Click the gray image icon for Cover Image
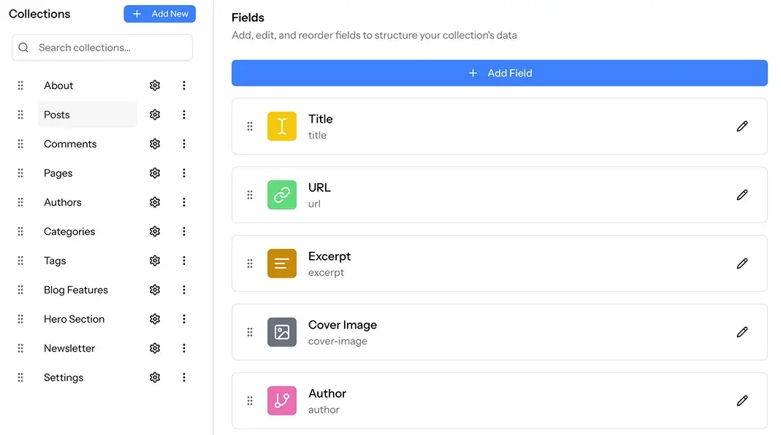Screen dimensions: 781x435 coord(282,333)
